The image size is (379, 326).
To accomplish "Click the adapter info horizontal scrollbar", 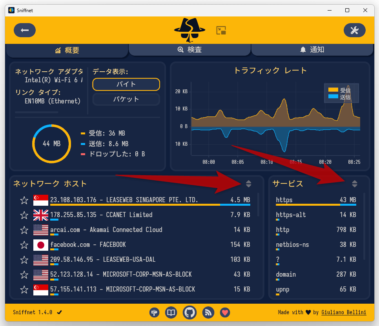I will click(x=36, y=112).
